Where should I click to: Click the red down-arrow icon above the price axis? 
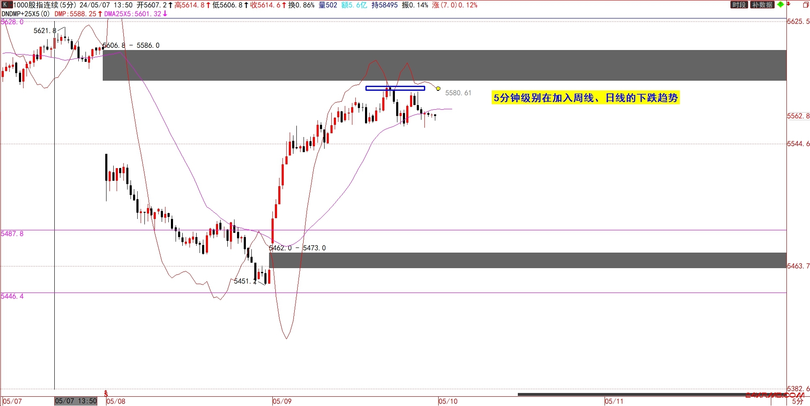pyautogui.click(x=789, y=4)
